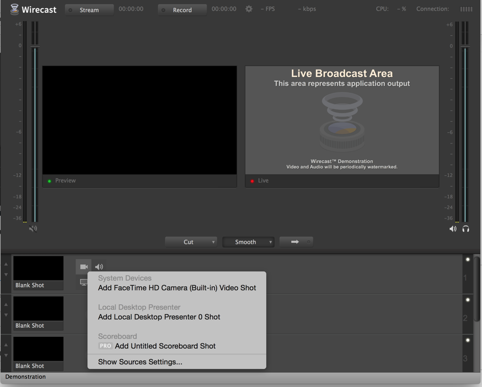Select the Smooth transition button
The width and height of the screenshot is (482, 387).
click(x=248, y=242)
